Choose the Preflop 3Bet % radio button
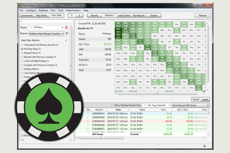This screenshot has width=230, height=153. (22, 69)
